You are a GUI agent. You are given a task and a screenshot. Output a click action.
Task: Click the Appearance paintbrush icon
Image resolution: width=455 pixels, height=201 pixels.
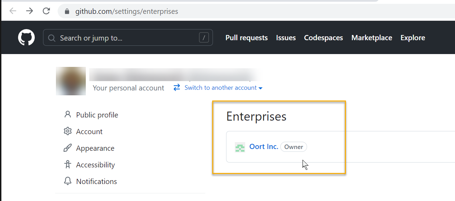(67, 148)
